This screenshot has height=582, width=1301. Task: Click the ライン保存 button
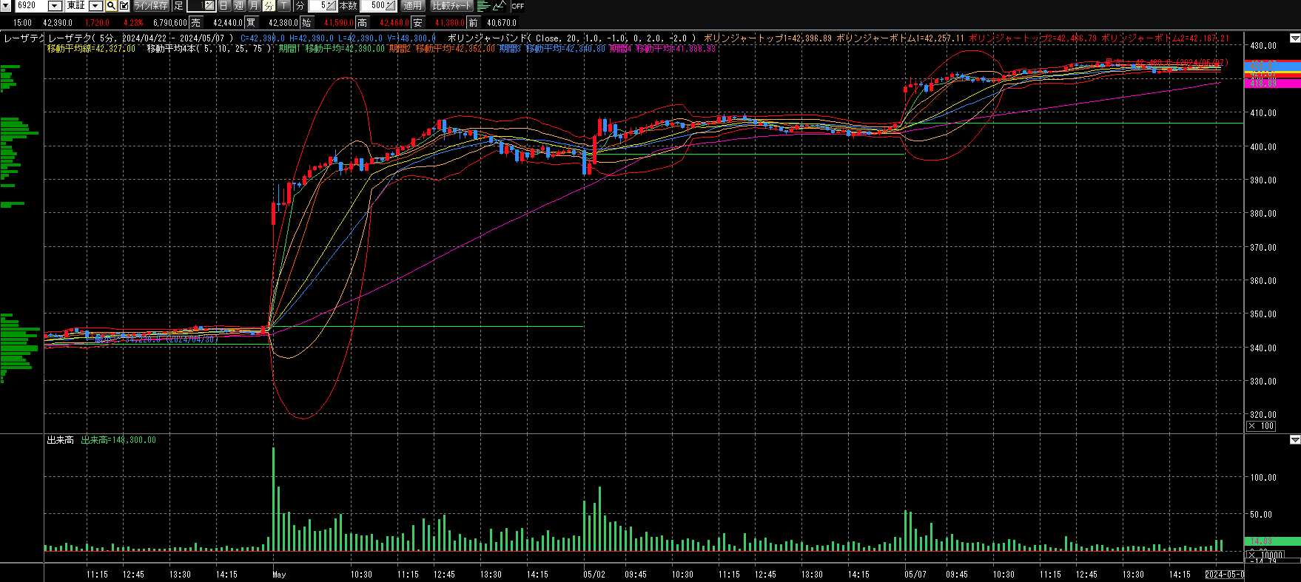(x=151, y=6)
